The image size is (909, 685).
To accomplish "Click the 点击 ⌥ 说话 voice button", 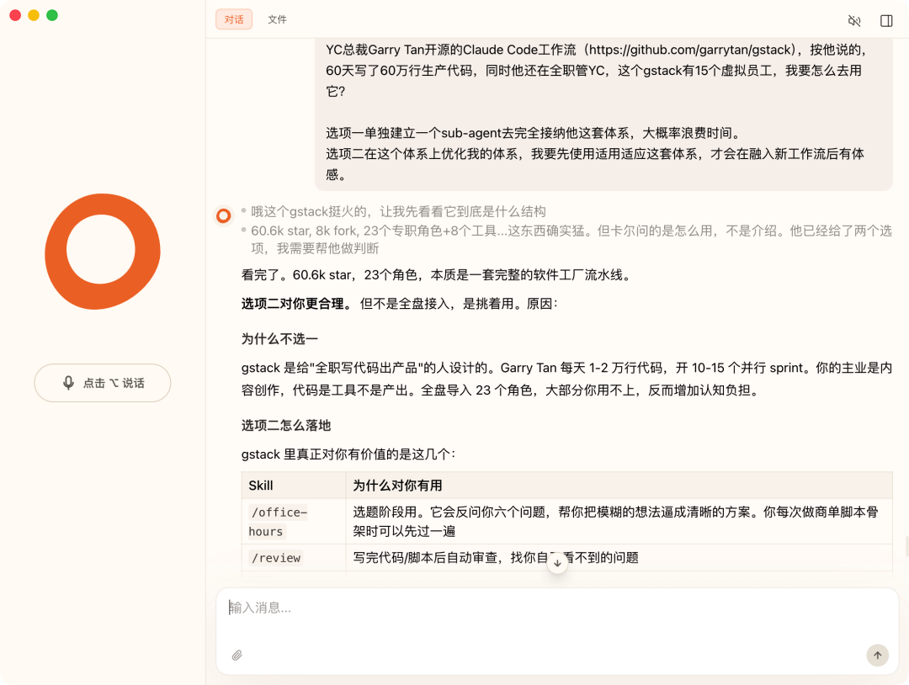I will tap(102, 383).
